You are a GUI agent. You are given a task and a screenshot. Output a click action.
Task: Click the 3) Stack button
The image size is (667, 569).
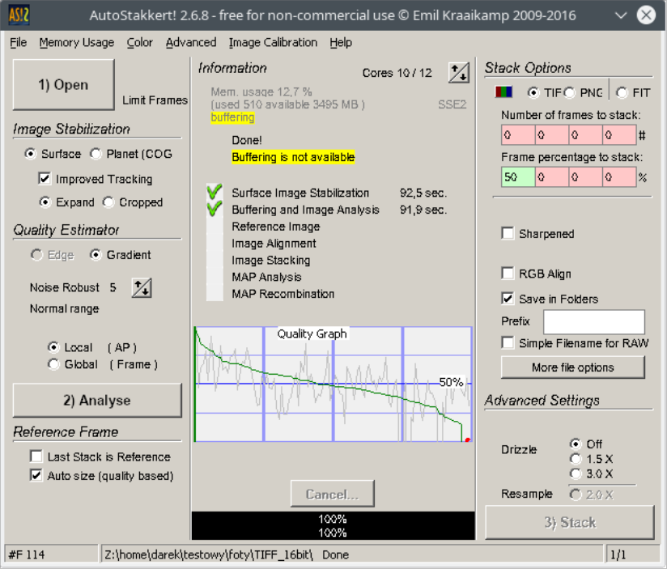570,522
